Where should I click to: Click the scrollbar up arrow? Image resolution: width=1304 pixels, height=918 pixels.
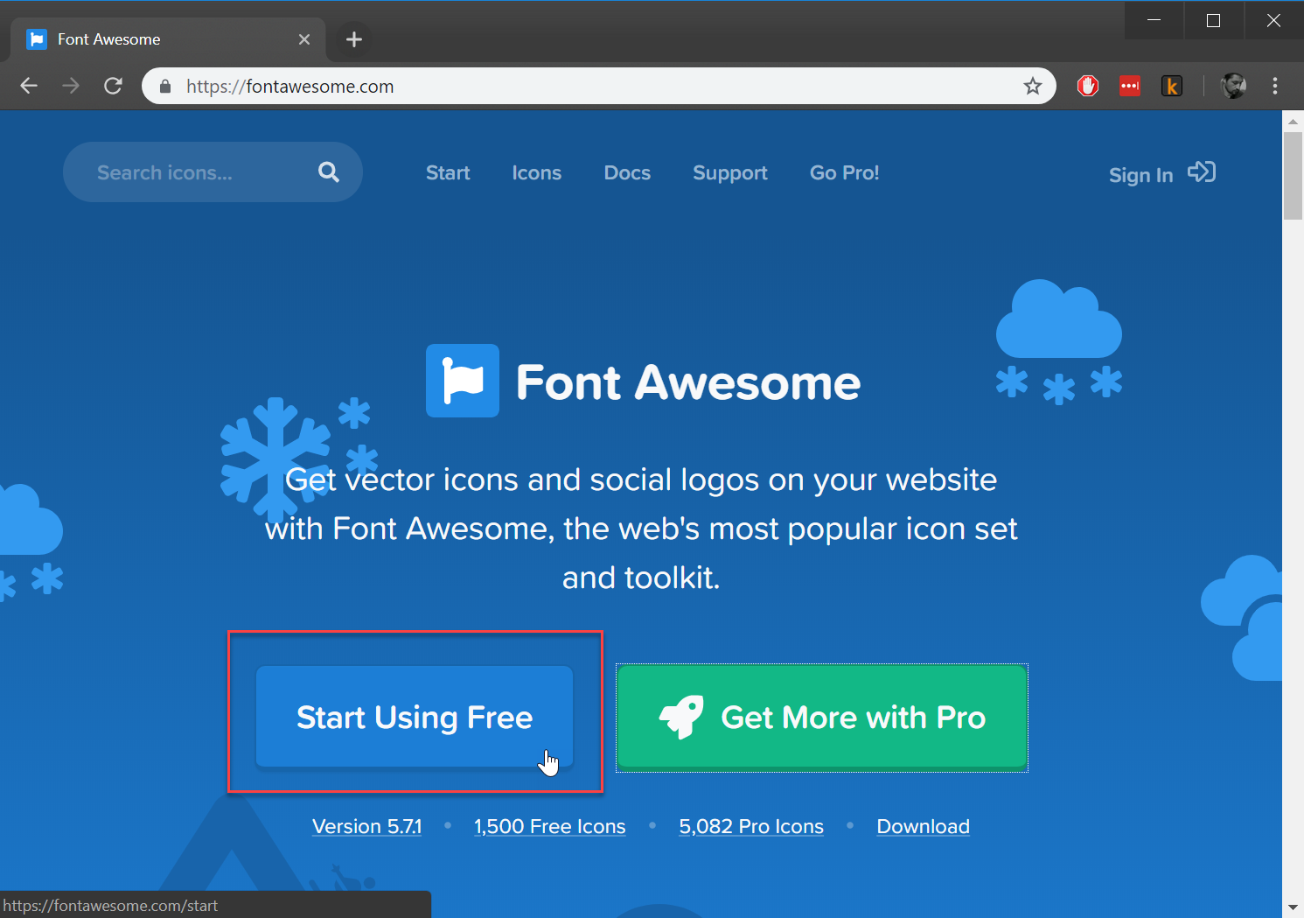coord(1293,121)
